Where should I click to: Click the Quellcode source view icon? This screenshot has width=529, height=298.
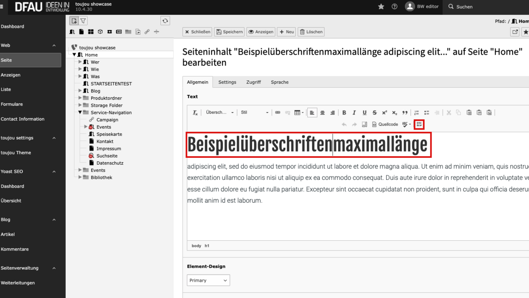(385, 124)
